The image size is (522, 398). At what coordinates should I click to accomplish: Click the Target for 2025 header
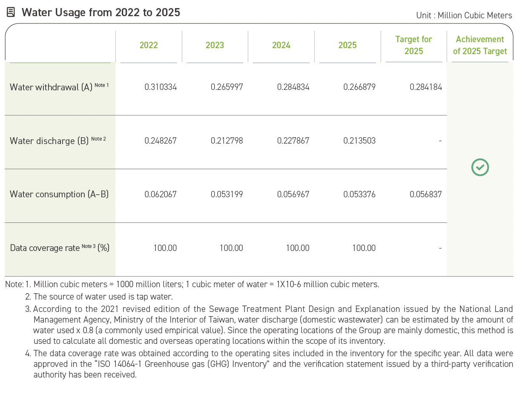click(x=414, y=45)
